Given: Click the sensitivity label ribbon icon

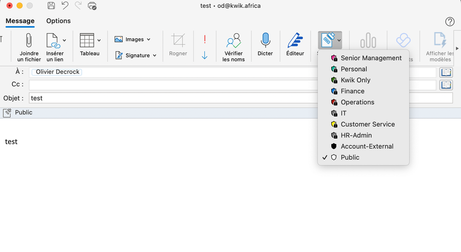Looking at the screenshot, I should tap(328, 40).
